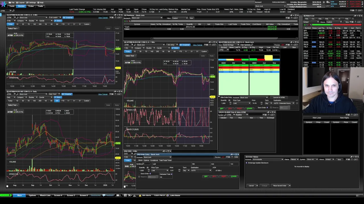Click search icon beside top-left AFRM symbol box
Image resolution: width=364 pixels, height=204 pixels.
click(13, 11)
